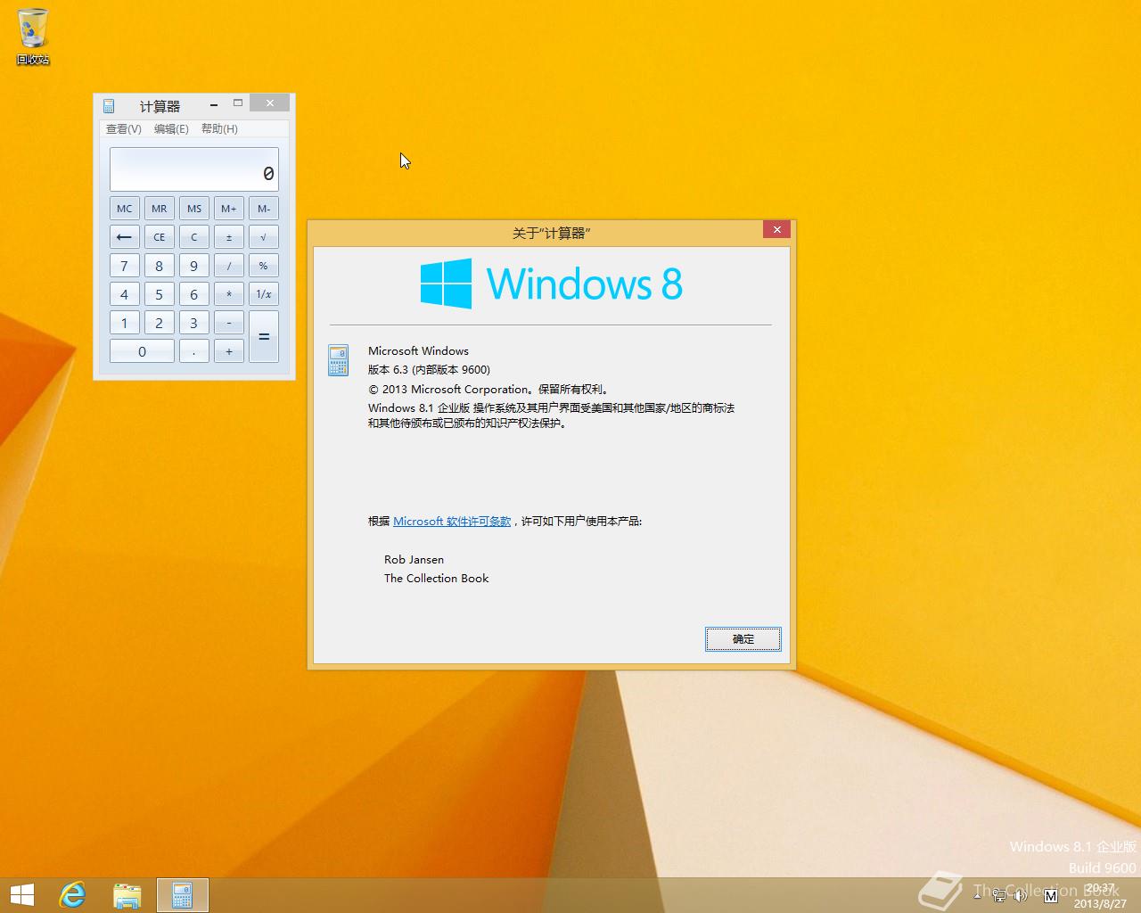The width and height of the screenshot is (1141, 913).
Task: Click the √ square root button
Action: coord(264,237)
